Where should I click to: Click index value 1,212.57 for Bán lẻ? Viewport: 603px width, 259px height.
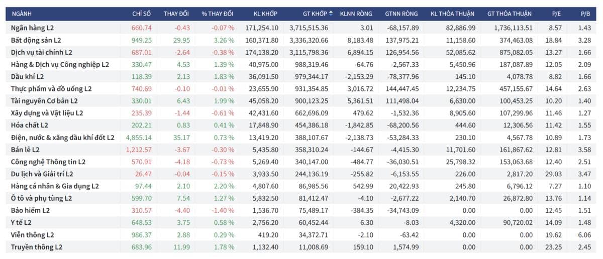coord(138,150)
